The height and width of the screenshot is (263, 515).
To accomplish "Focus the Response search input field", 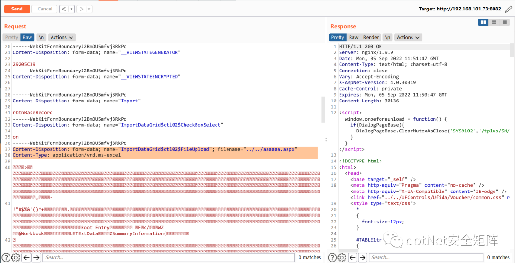I will 426,257.
